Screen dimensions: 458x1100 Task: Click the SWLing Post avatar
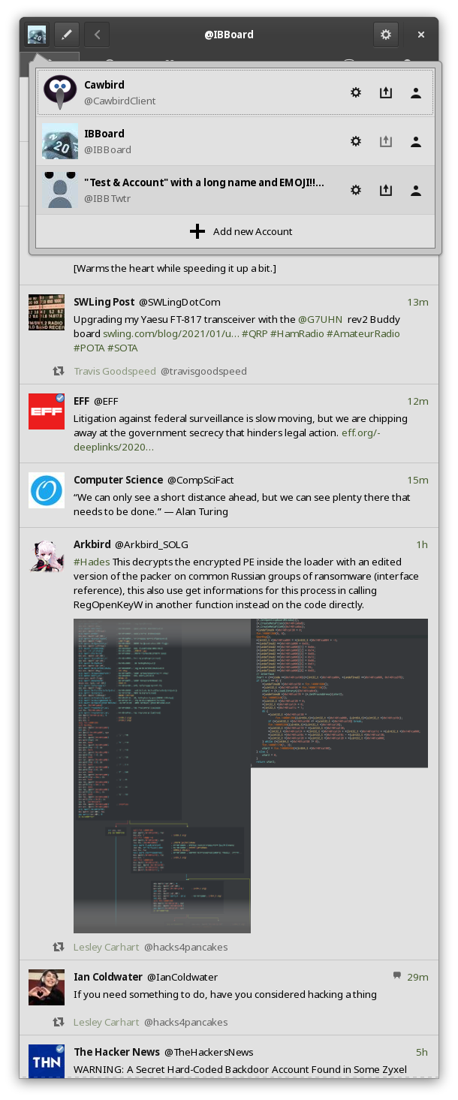point(47,312)
